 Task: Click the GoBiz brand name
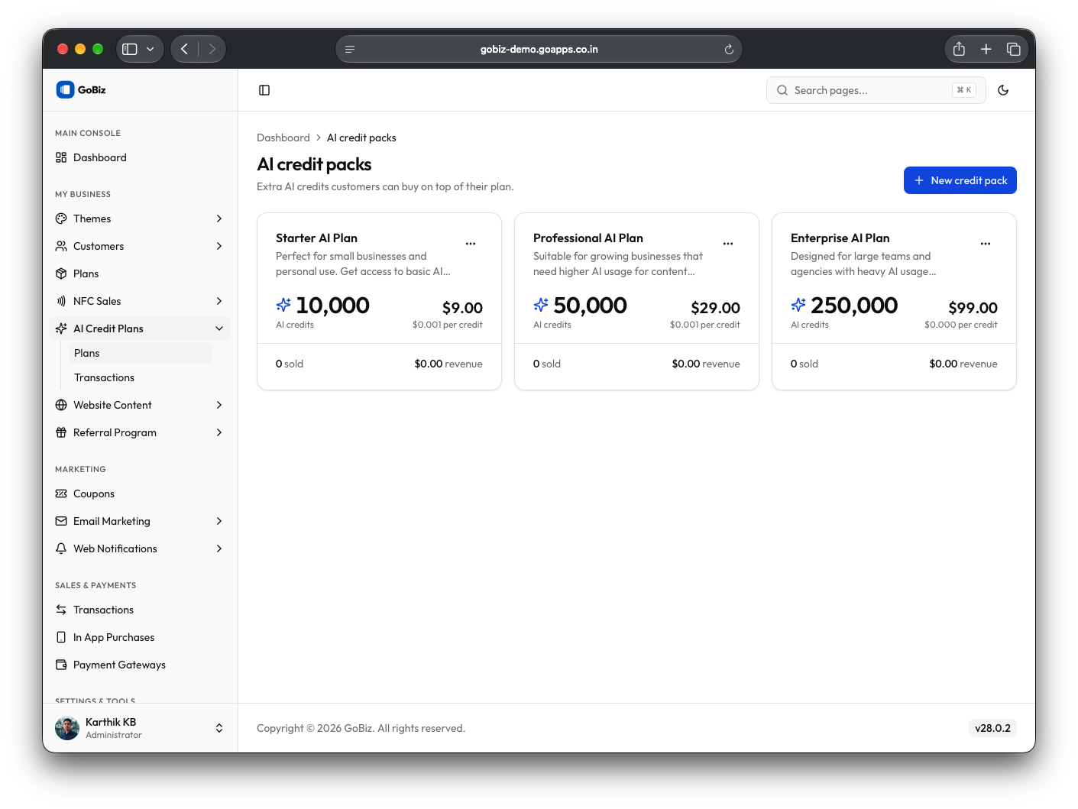point(92,89)
